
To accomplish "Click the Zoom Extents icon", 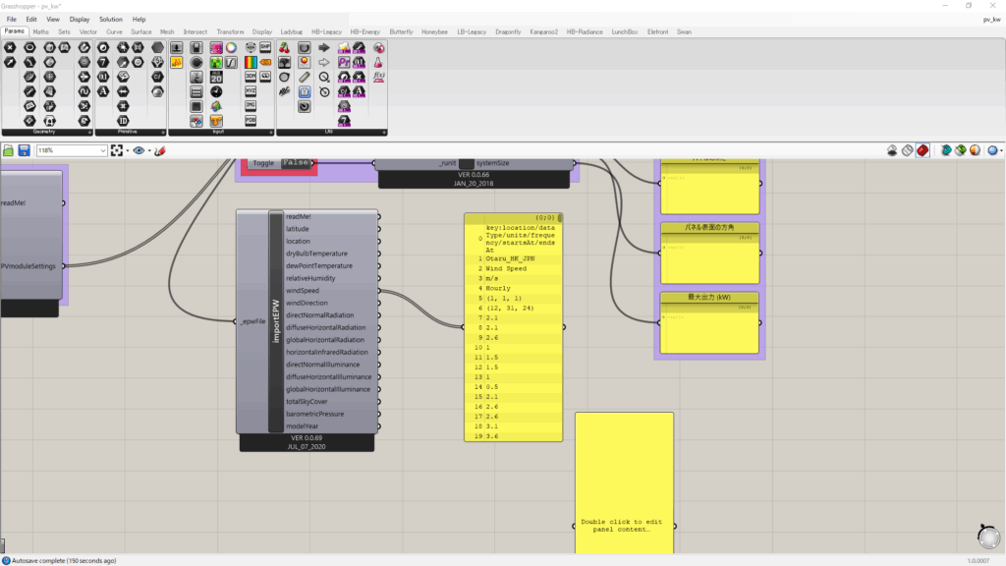I will coord(119,150).
